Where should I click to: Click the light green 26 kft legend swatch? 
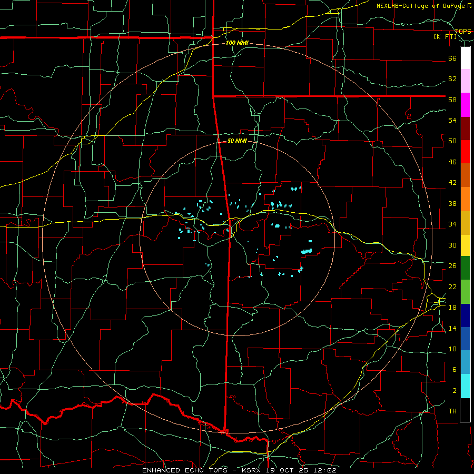pos(465,292)
